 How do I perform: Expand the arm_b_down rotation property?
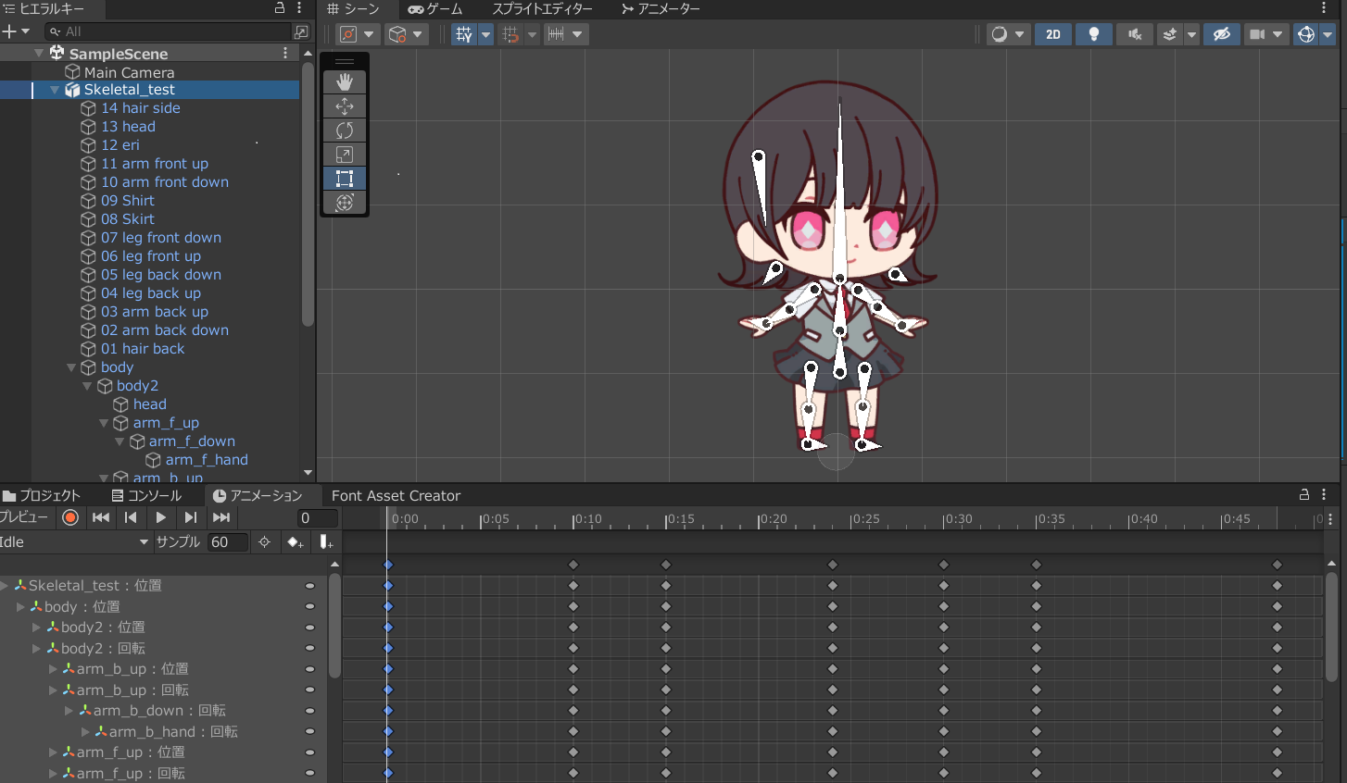69,711
